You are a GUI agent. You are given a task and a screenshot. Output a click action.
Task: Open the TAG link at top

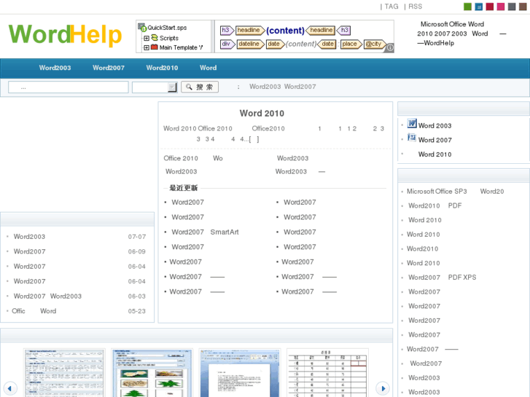[391, 7]
